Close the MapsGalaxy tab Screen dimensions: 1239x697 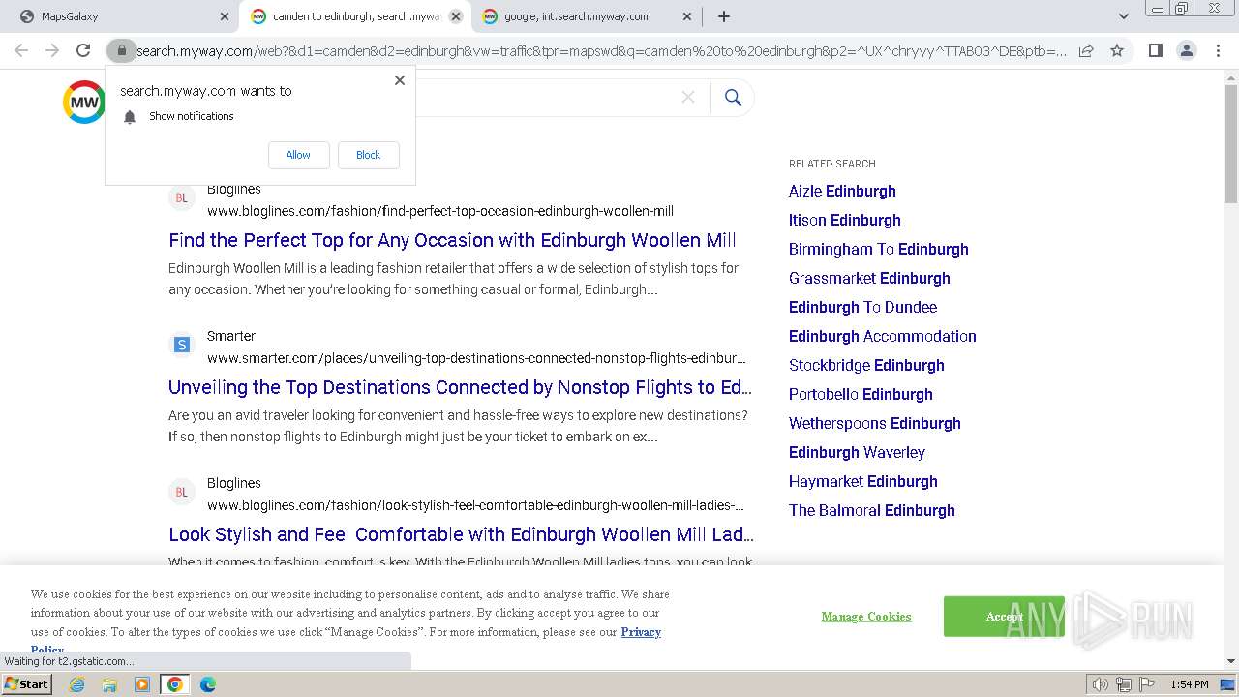pyautogui.click(x=225, y=16)
